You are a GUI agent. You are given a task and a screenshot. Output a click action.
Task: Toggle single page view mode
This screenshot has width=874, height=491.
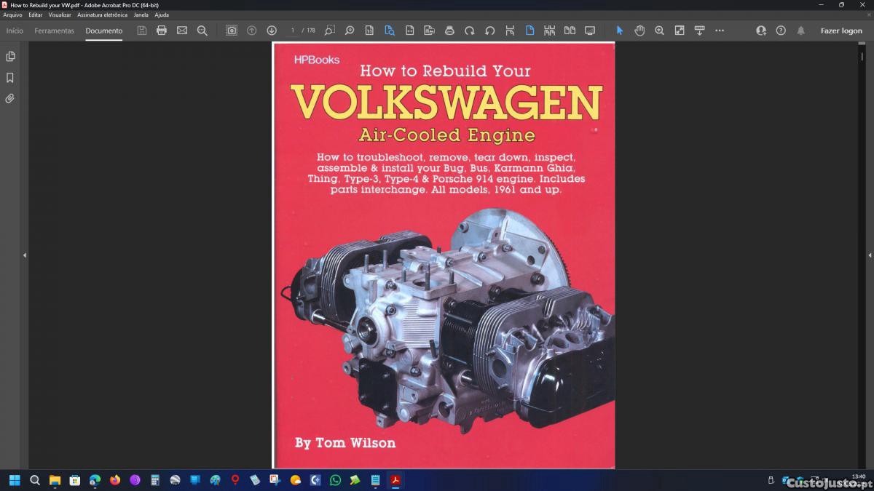tap(529, 31)
